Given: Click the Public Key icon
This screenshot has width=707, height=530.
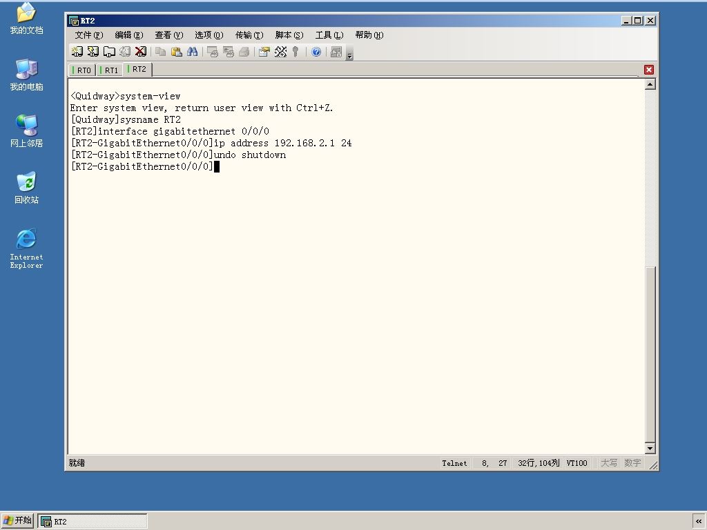Looking at the screenshot, I should click(296, 52).
